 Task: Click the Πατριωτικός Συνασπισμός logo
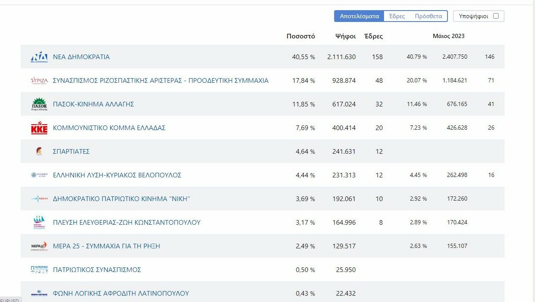click(x=39, y=269)
